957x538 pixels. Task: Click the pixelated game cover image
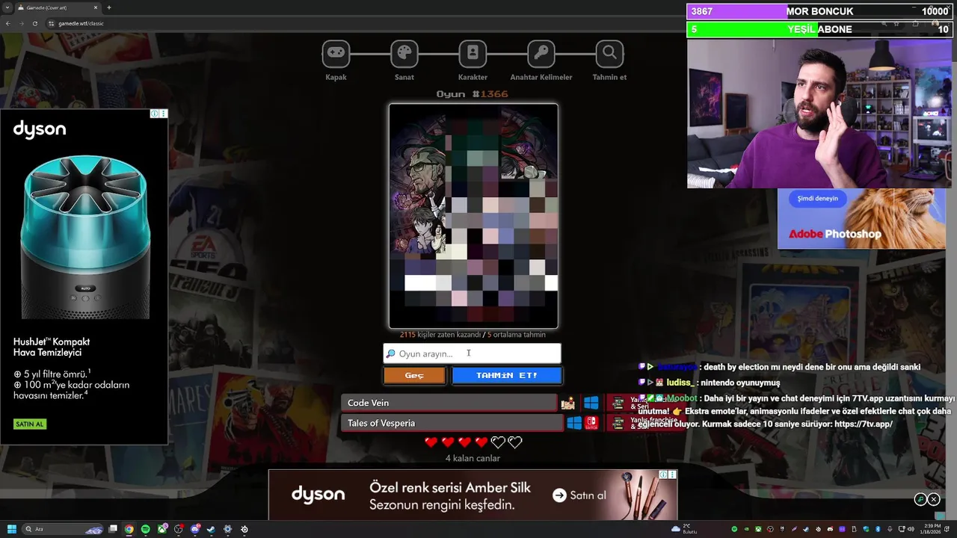pyautogui.click(x=473, y=216)
